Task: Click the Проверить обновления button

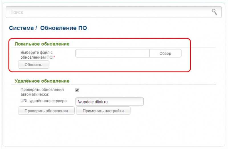Action: (46, 111)
